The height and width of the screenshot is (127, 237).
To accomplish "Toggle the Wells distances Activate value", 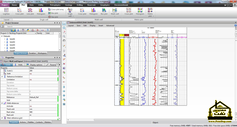I will point(43,106).
